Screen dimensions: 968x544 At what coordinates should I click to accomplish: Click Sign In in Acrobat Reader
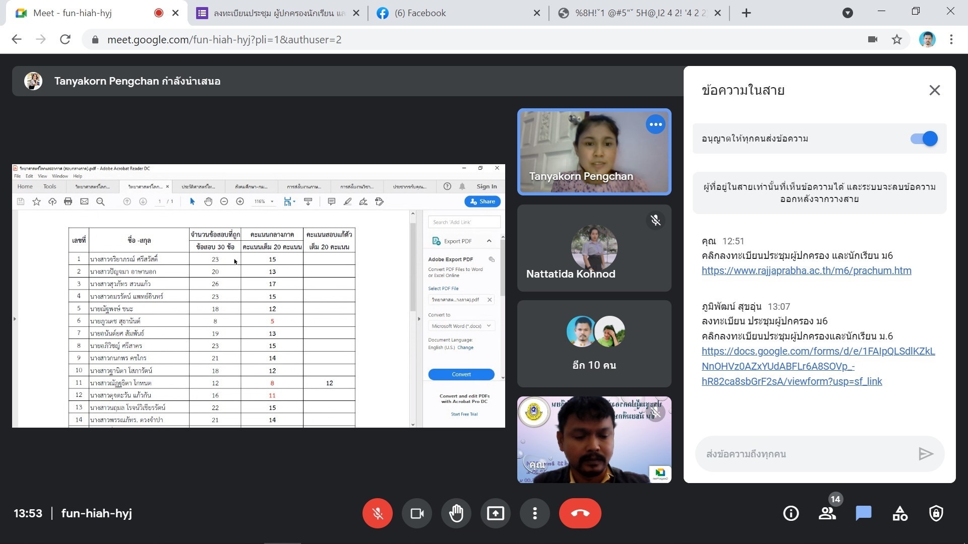(x=487, y=186)
